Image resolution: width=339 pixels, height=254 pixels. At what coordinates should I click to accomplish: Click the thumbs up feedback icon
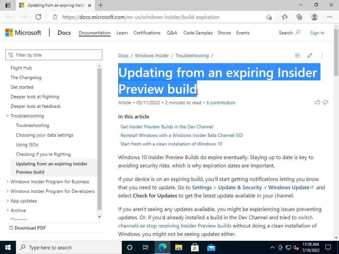(317, 102)
